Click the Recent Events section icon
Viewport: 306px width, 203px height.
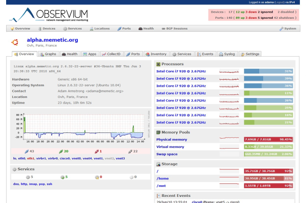click(158, 196)
